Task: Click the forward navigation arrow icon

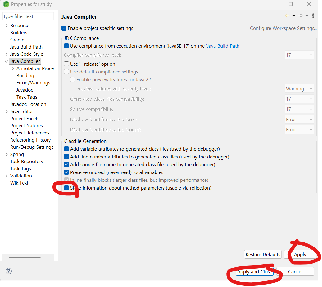Action: click(300, 16)
